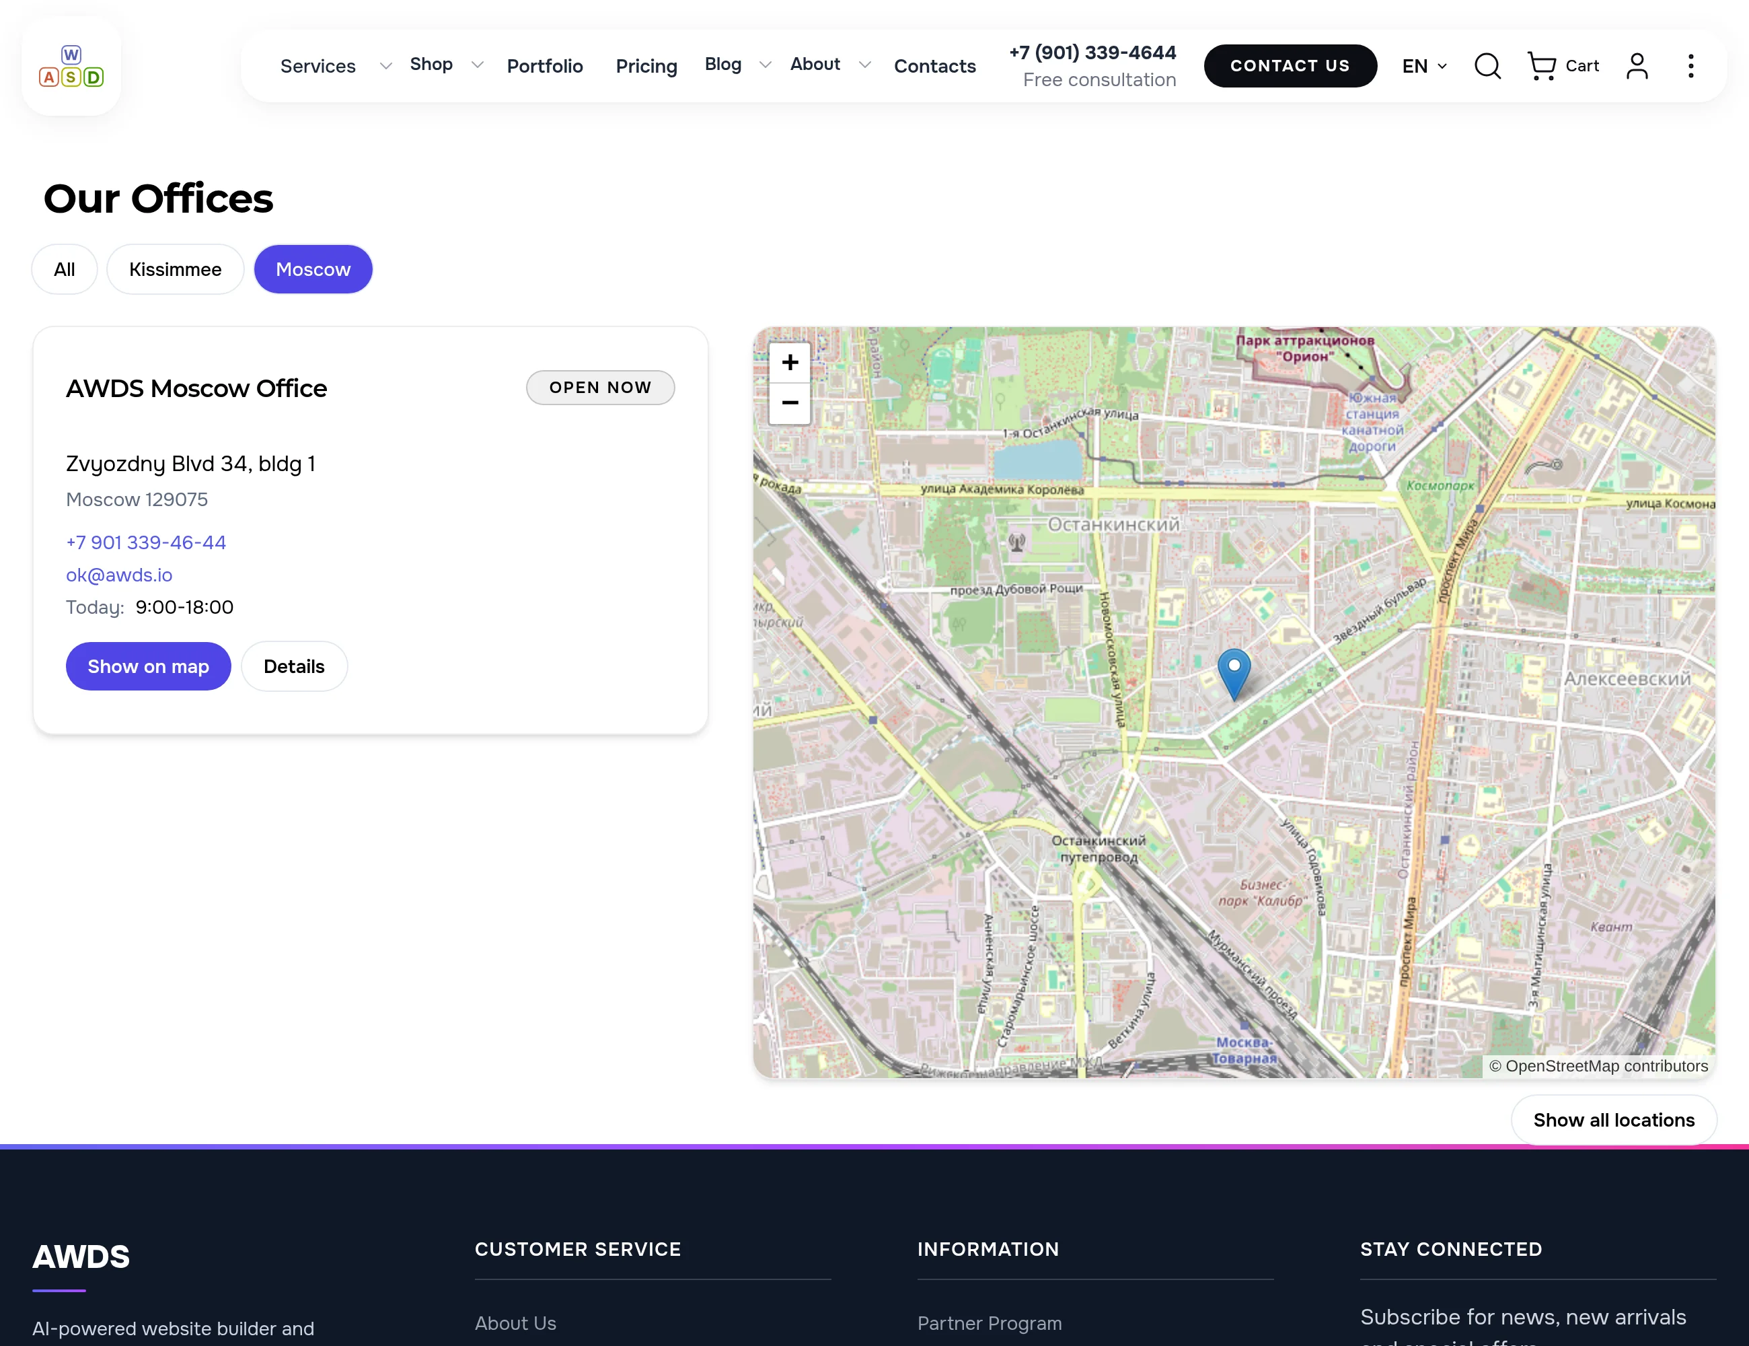Open the search magnifier icon
The width and height of the screenshot is (1749, 1346).
pos(1487,66)
